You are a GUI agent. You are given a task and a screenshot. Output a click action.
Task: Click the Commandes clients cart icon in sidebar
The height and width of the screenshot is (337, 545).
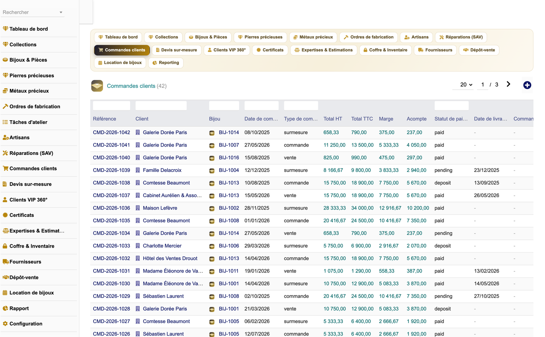[6, 168]
